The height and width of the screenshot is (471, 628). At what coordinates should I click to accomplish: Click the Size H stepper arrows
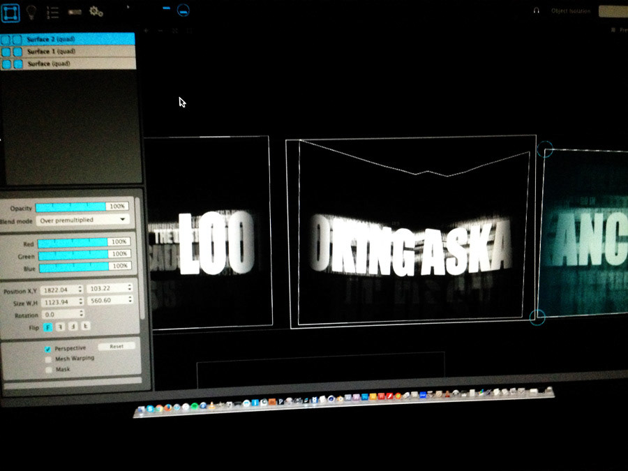[x=130, y=299]
